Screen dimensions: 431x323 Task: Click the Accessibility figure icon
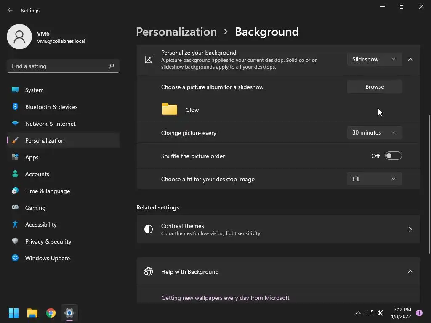click(15, 225)
